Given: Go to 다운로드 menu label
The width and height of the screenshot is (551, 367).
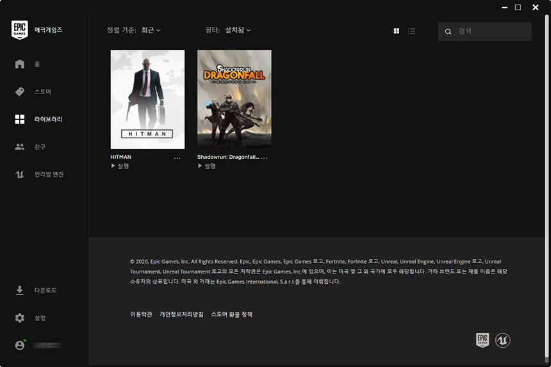Looking at the screenshot, I should pos(45,290).
